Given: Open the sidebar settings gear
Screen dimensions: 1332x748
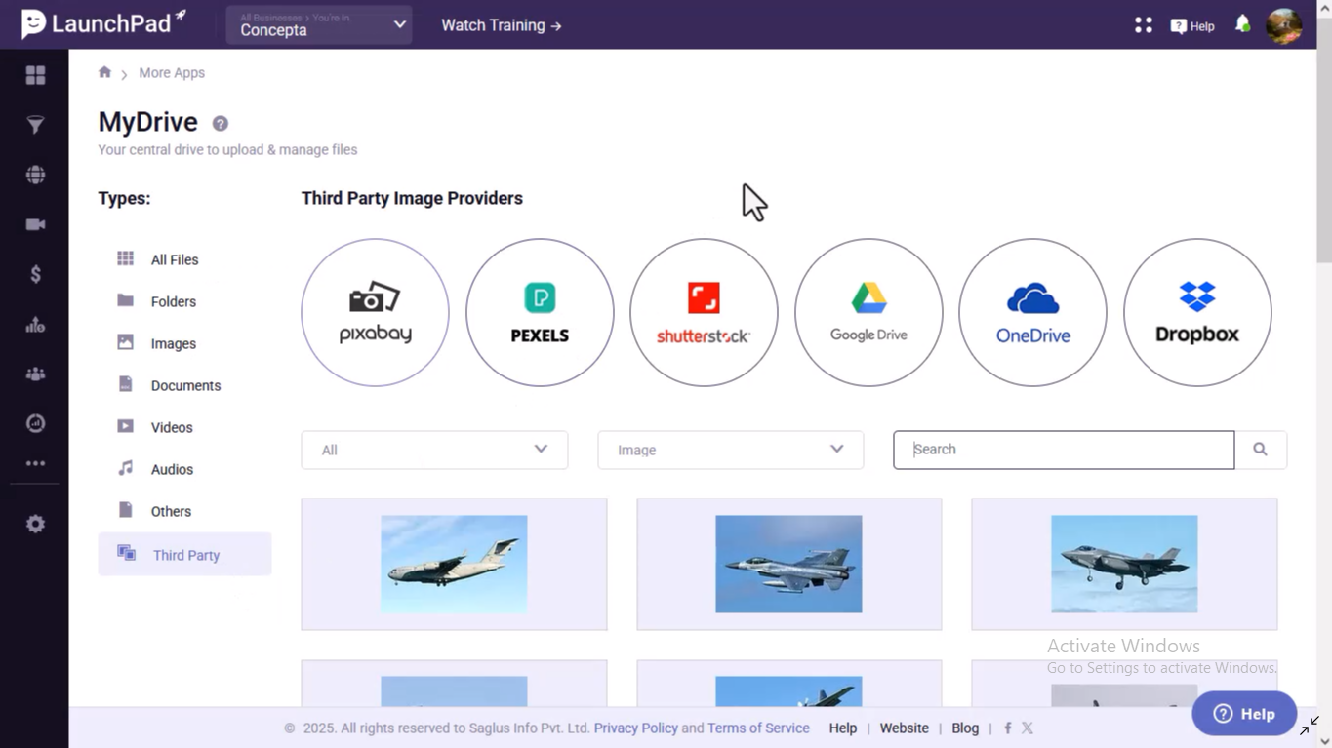Looking at the screenshot, I should (35, 524).
